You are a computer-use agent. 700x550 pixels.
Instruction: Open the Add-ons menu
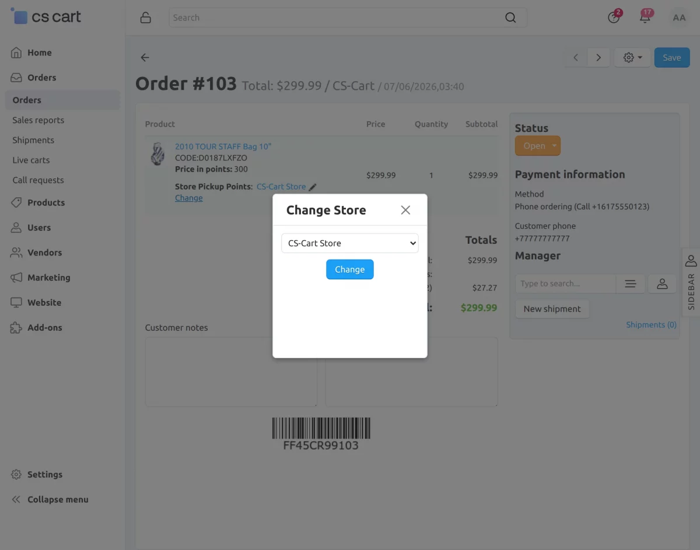point(44,328)
